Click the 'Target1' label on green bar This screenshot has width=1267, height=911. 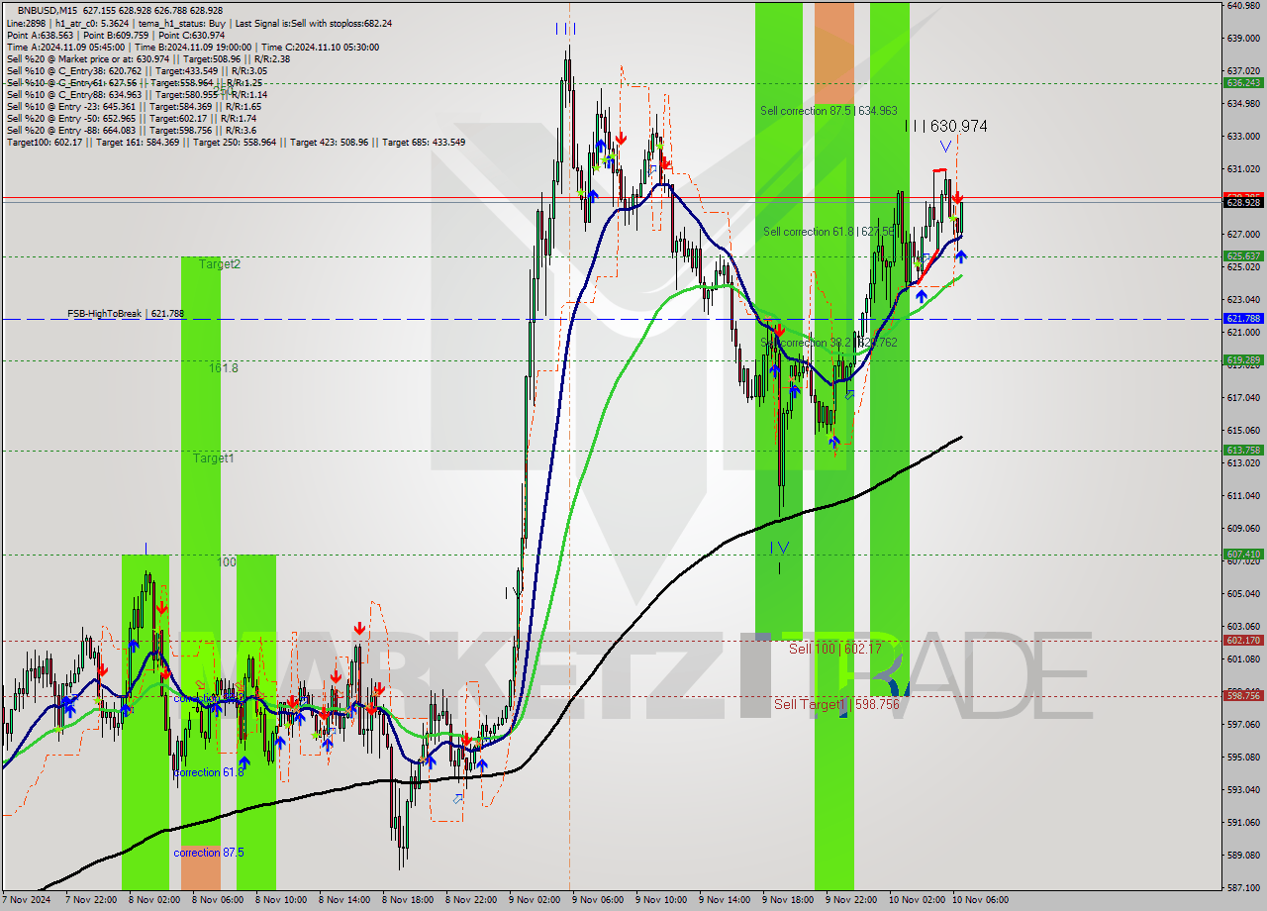pyautogui.click(x=213, y=458)
